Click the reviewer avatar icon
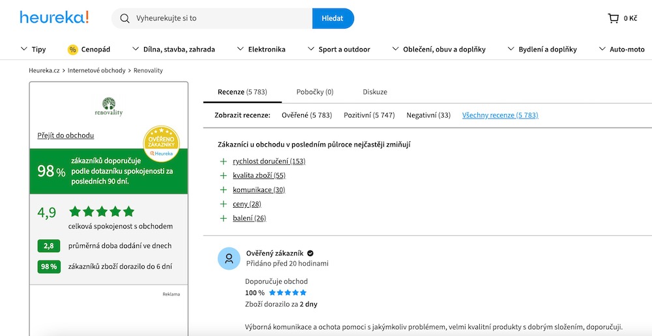Viewport: 652px width, 336px height. pos(229,259)
